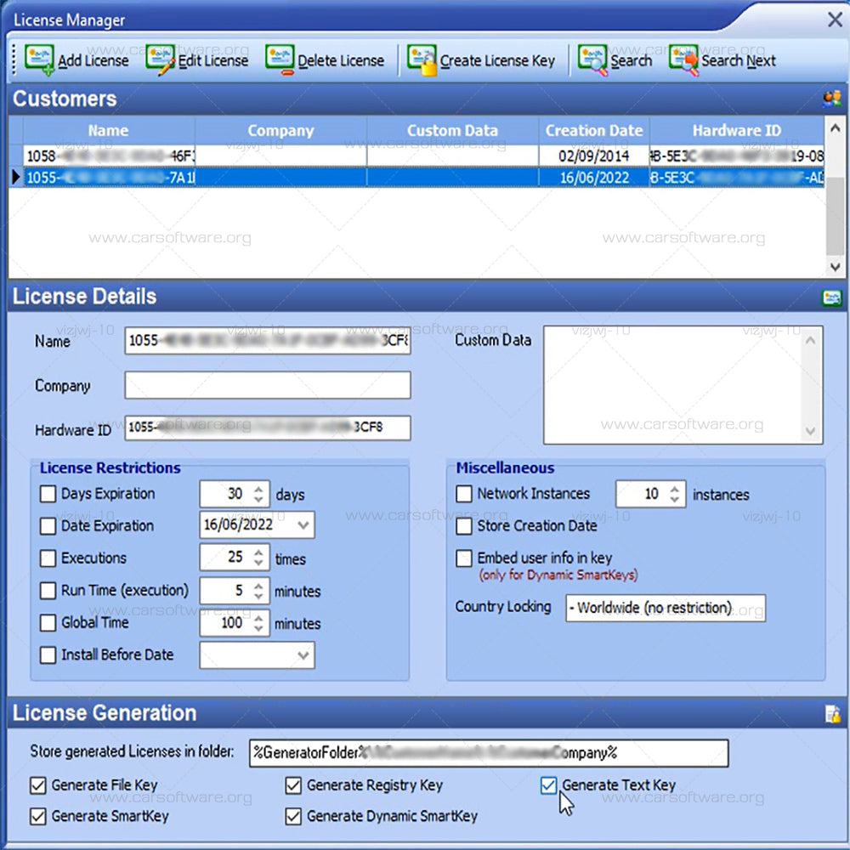Image resolution: width=850 pixels, height=850 pixels.
Task: Decrease the Global Time minutes value
Action: point(258,628)
